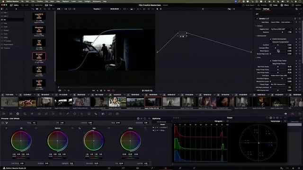Open the Camera Raw palette
The width and height of the screenshot is (303, 170).
(4, 114)
